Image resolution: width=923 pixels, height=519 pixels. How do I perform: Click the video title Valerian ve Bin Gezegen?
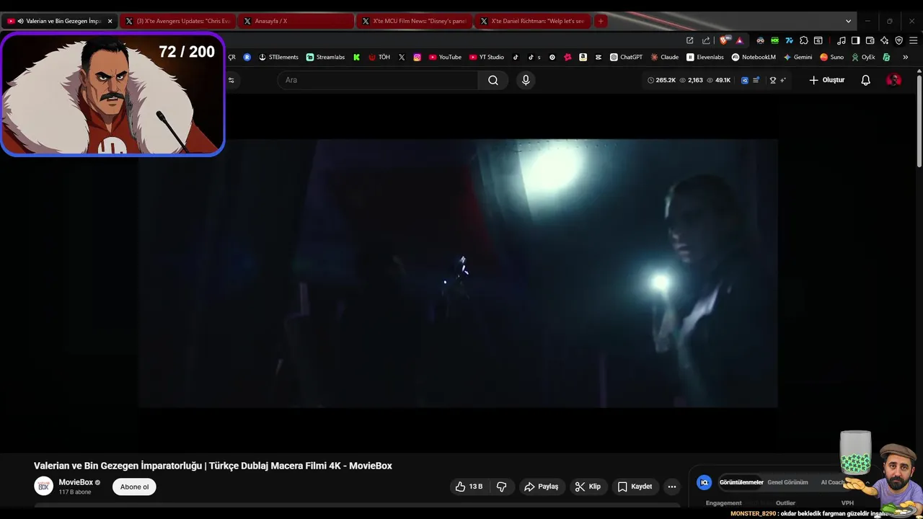point(213,466)
